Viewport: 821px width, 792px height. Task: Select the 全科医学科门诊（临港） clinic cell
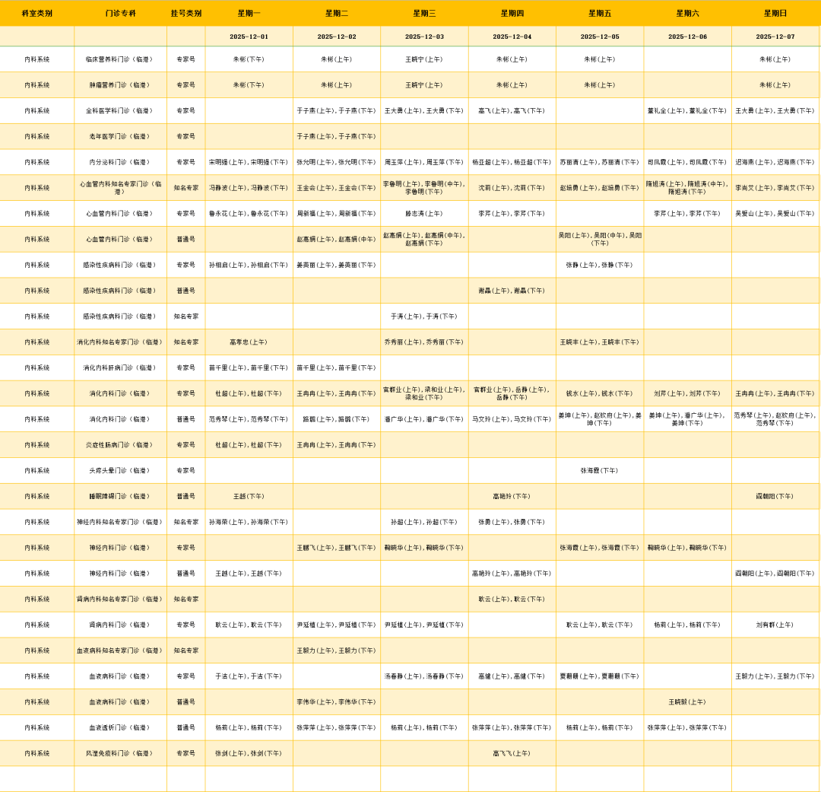click(120, 110)
